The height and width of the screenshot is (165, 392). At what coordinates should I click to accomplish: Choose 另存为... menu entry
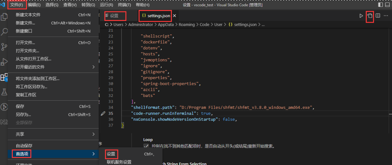53,114
